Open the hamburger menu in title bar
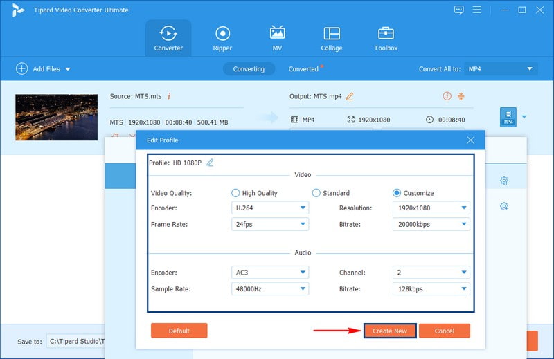554x359 pixels. pyautogui.click(x=477, y=10)
